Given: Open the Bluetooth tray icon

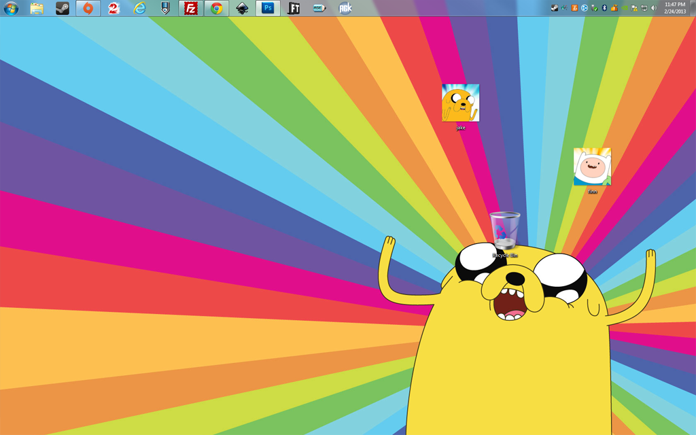Looking at the screenshot, I should 604,7.
